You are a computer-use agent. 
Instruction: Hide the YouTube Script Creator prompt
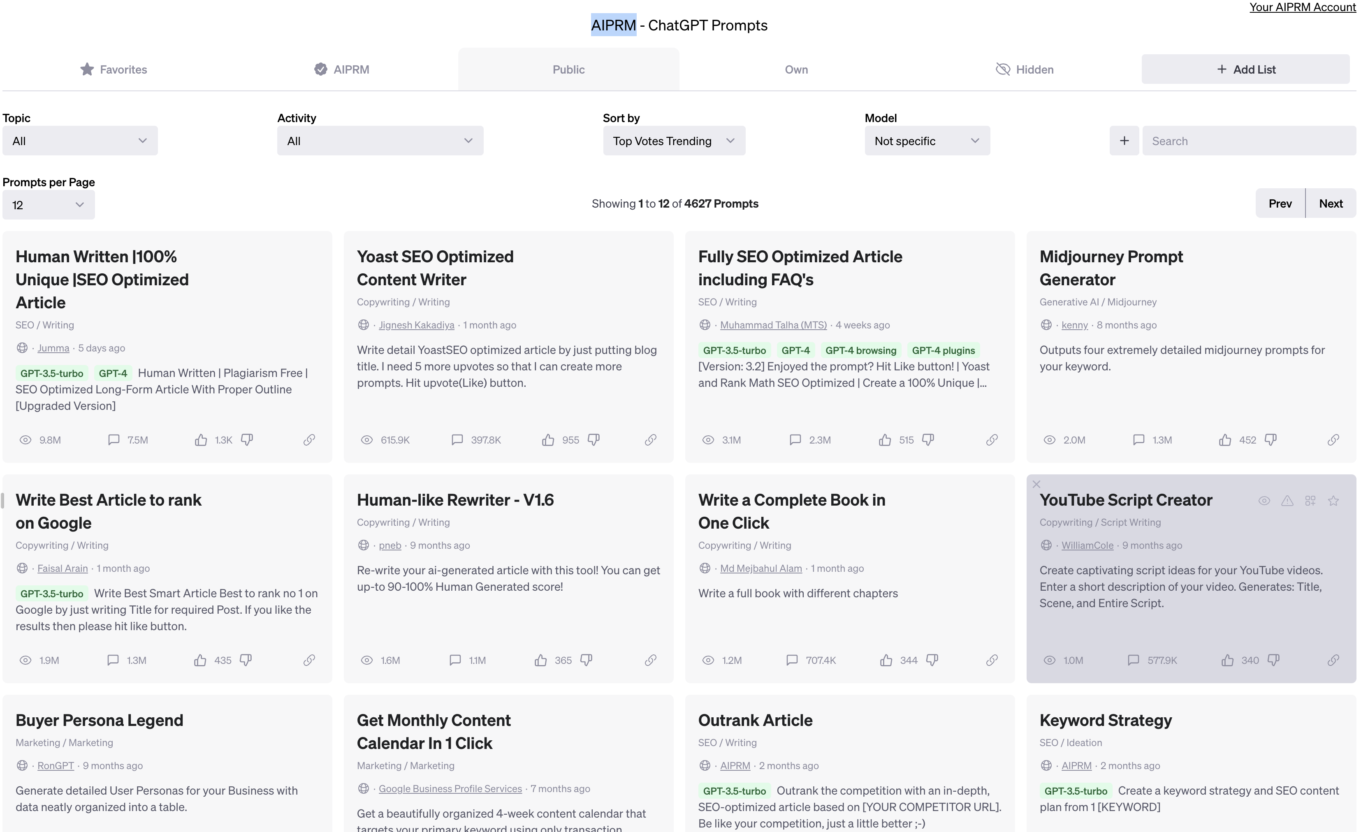[x=1264, y=501]
